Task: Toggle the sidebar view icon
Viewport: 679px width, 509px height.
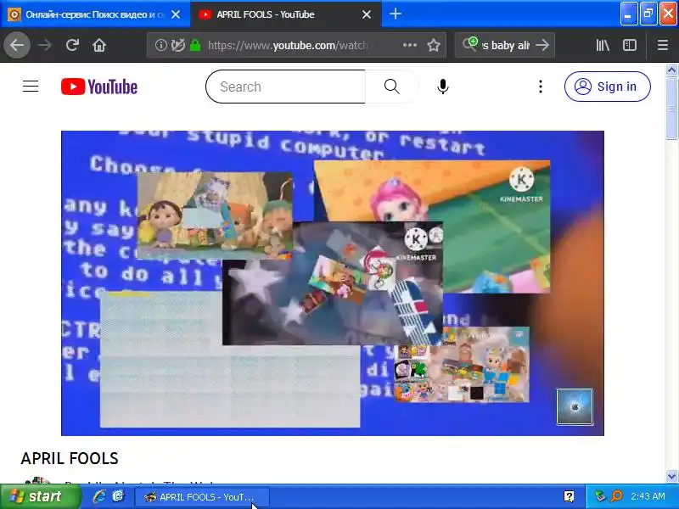Action: tap(630, 45)
